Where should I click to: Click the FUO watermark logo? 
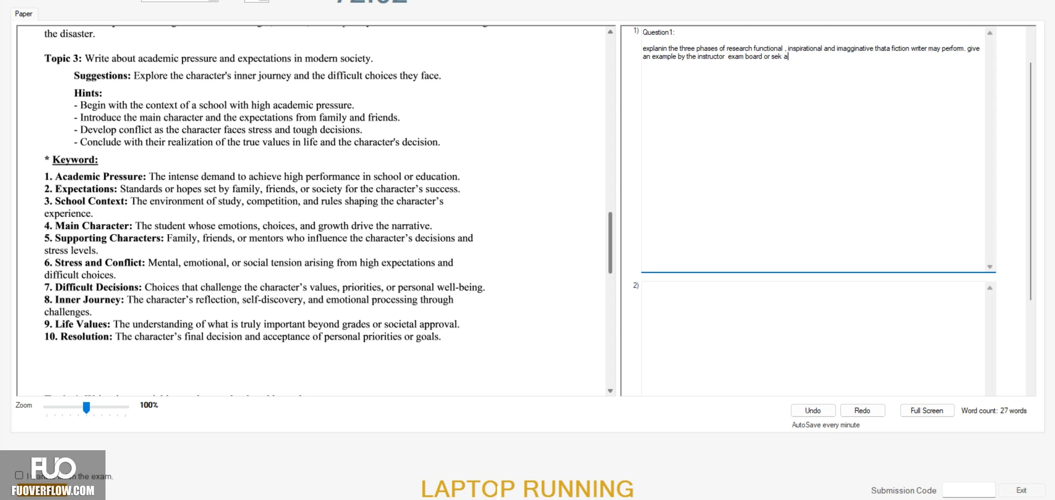(x=53, y=475)
